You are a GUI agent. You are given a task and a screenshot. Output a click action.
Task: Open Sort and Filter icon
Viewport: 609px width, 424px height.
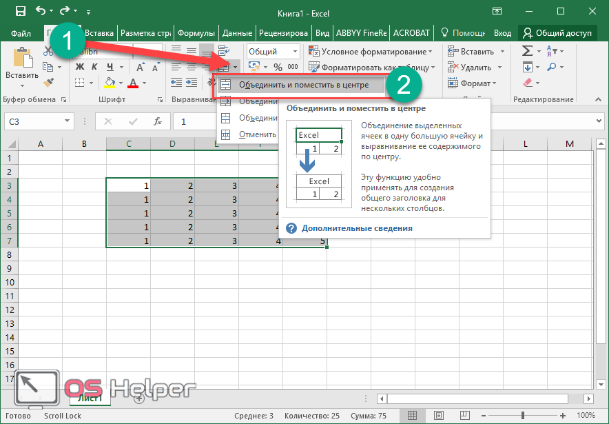click(x=552, y=51)
